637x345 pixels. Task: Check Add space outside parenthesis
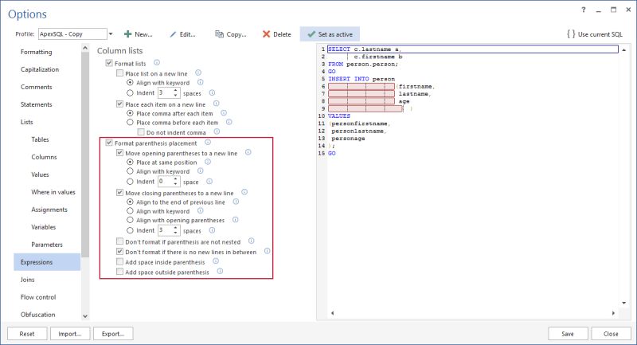coord(119,272)
